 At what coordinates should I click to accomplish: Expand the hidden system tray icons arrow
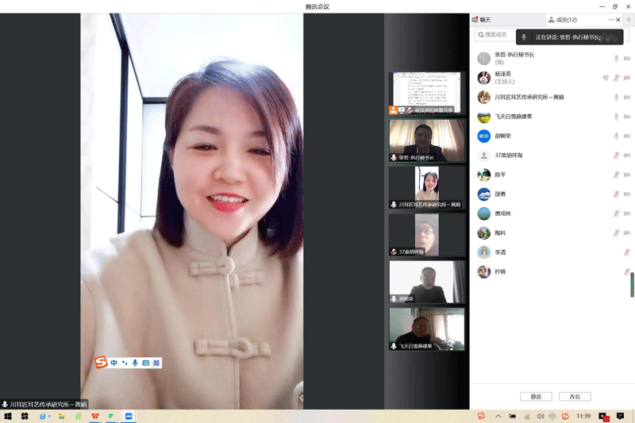[x=498, y=416]
